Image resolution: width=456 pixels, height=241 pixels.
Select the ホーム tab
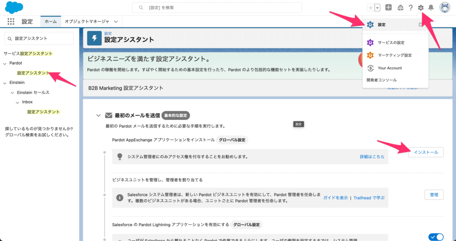51,21
